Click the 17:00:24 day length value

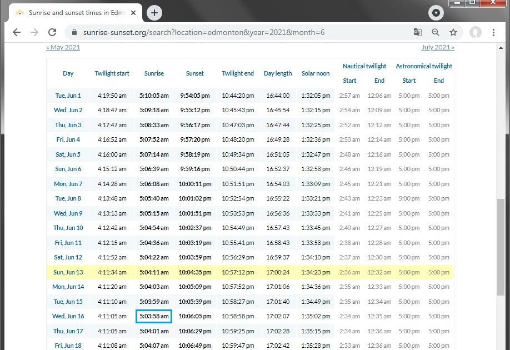[x=278, y=272]
